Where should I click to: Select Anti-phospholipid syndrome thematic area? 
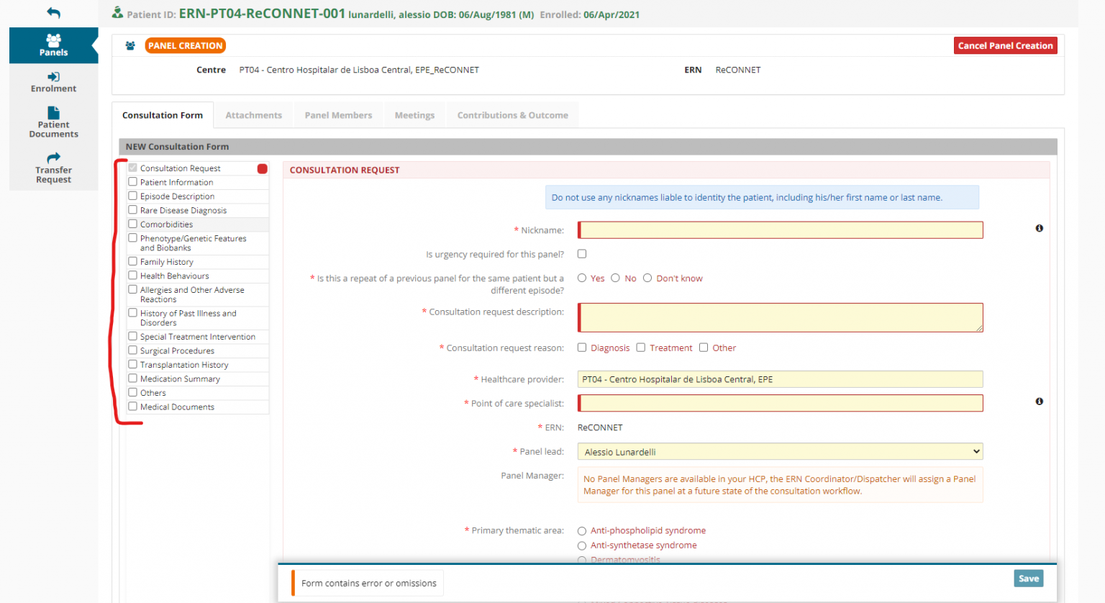(x=582, y=531)
